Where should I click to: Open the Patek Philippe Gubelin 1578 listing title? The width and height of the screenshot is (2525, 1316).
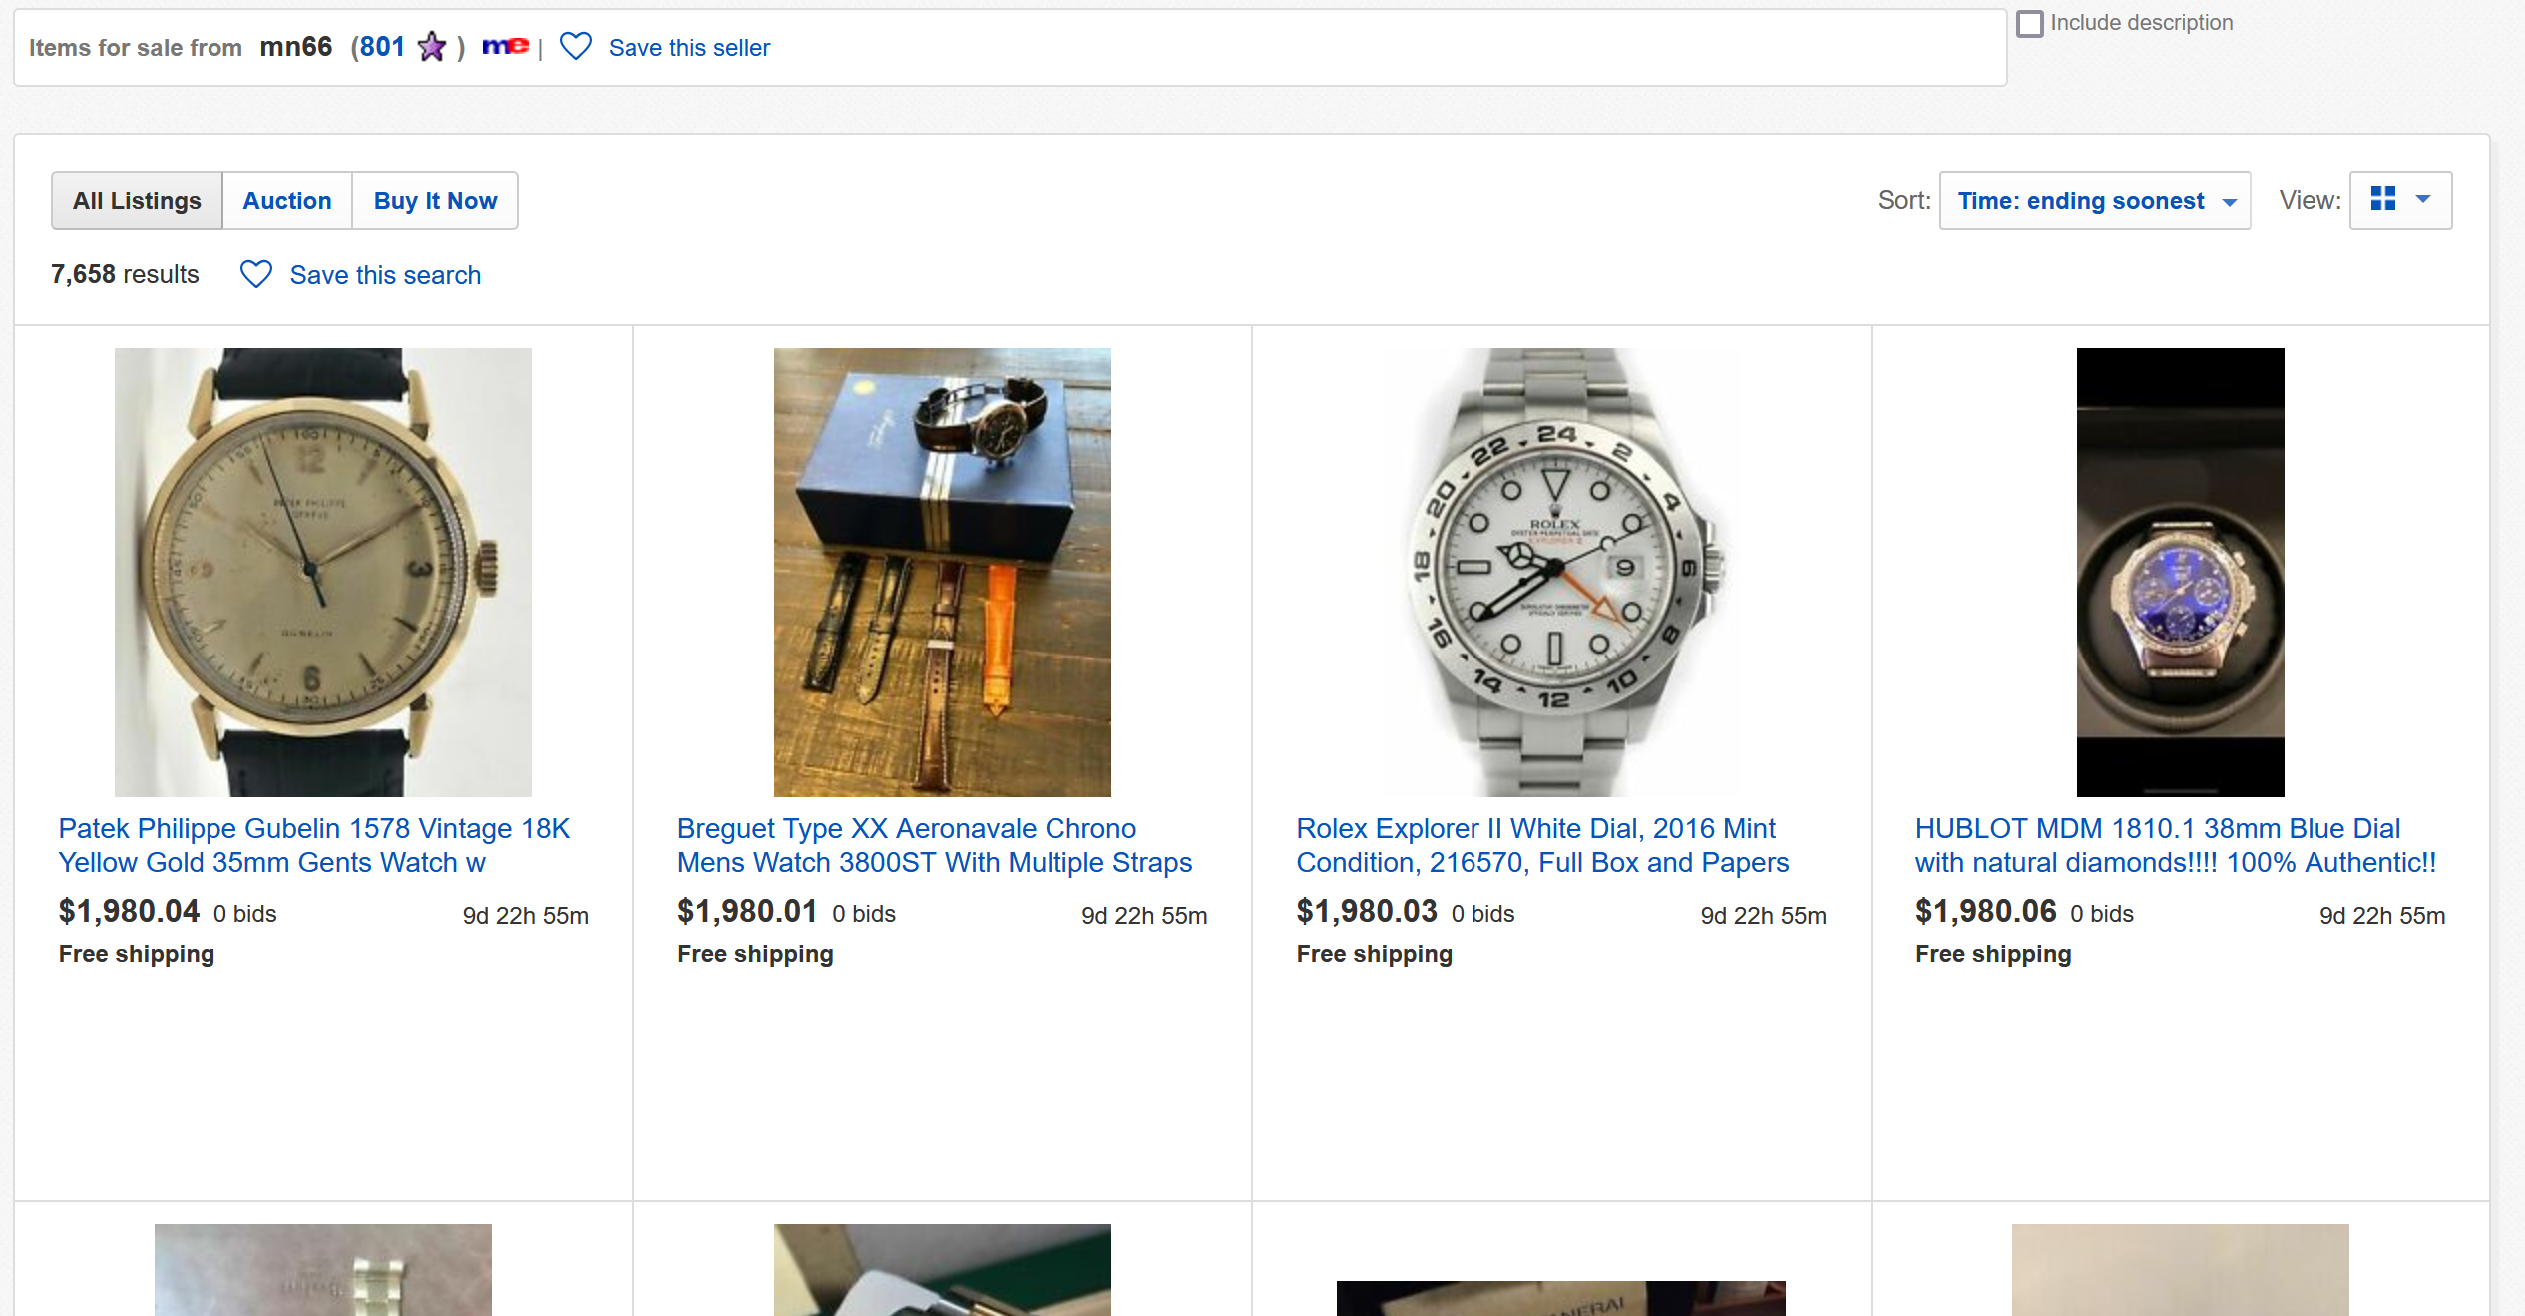[313, 845]
